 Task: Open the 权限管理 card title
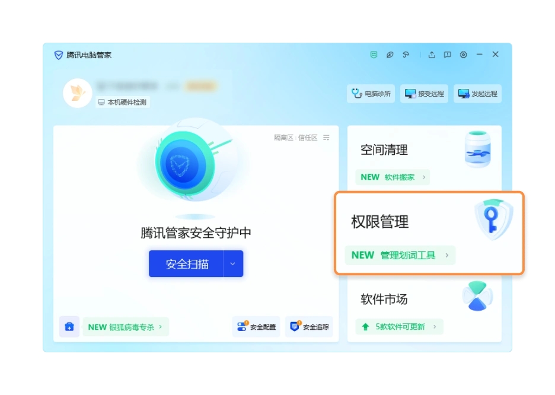pos(380,222)
